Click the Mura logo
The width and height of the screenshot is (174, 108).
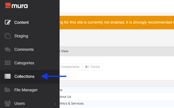tap(17, 6)
